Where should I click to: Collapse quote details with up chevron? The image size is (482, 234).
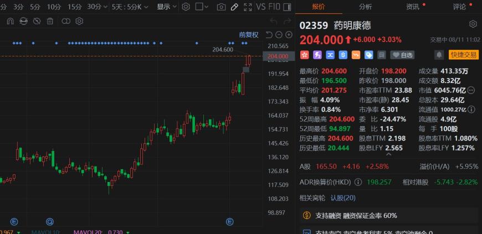(388, 154)
